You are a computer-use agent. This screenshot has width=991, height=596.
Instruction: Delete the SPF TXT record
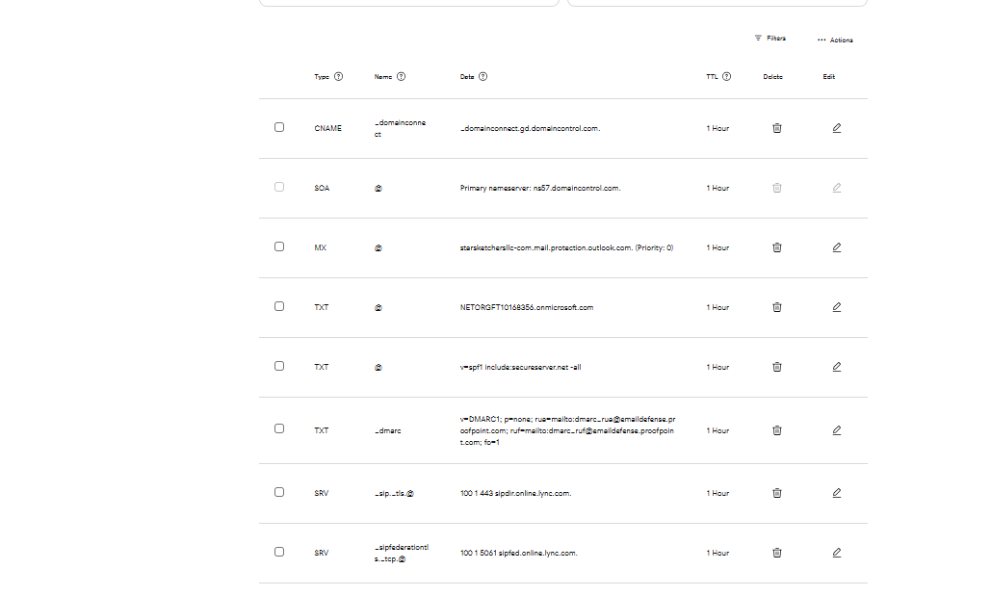[x=777, y=367]
